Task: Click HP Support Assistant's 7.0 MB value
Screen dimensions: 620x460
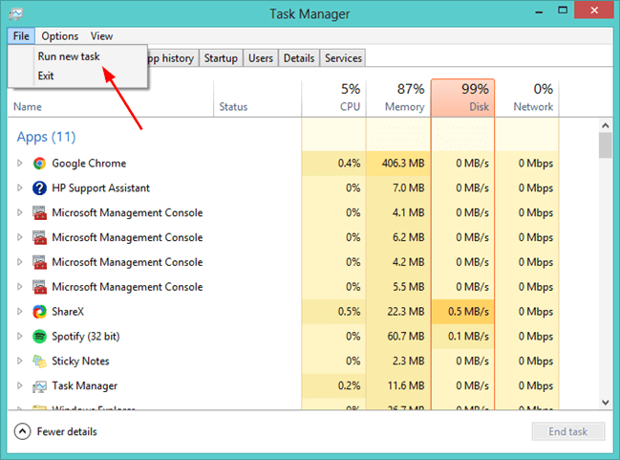Action: pyautogui.click(x=409, y=187)
